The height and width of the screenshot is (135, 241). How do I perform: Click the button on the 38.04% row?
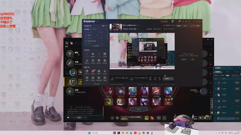click(x=237, y=101)
